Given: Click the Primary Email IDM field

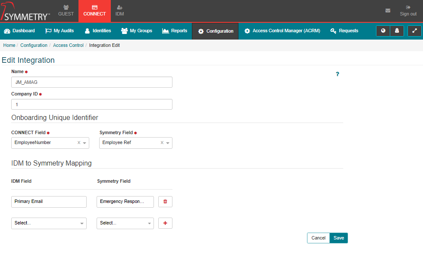Looking at the screenshot, I should pos(49,202).
